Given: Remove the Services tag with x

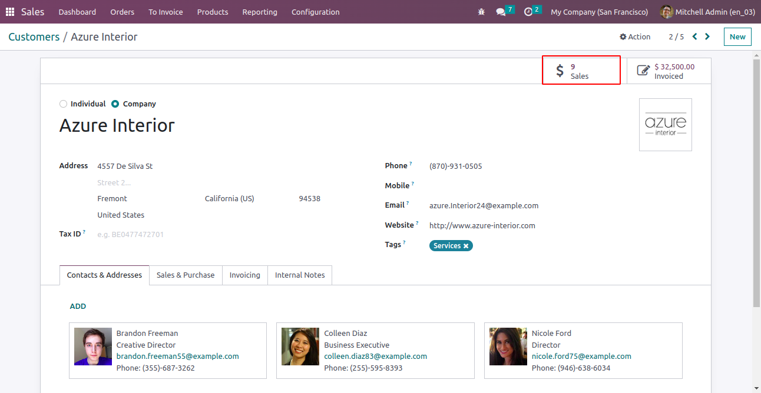Looking at the screenshot, I should (466, 246).
